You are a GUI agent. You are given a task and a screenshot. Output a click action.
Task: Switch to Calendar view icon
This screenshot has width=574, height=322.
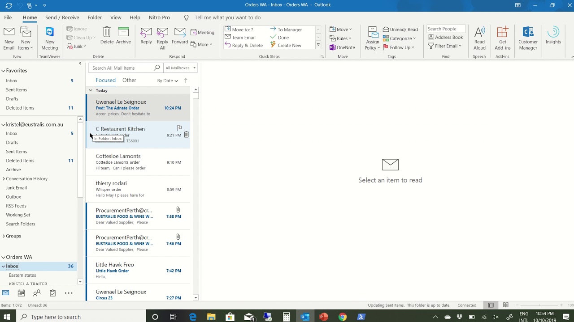[x=21, y=293]
